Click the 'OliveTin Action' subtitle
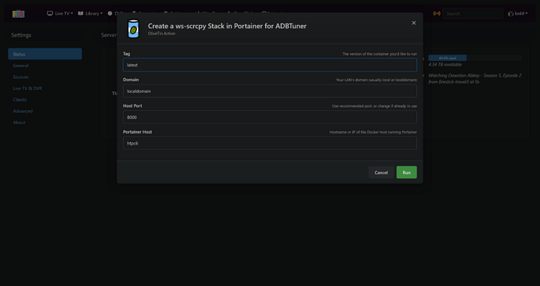Viewport: 540px width, 286px height. click(x=161, y=34)
